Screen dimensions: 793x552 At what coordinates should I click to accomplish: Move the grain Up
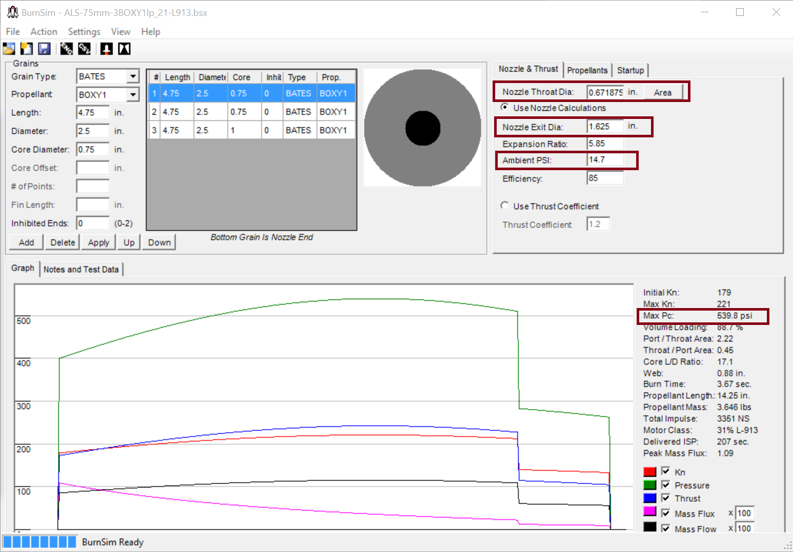129,242
